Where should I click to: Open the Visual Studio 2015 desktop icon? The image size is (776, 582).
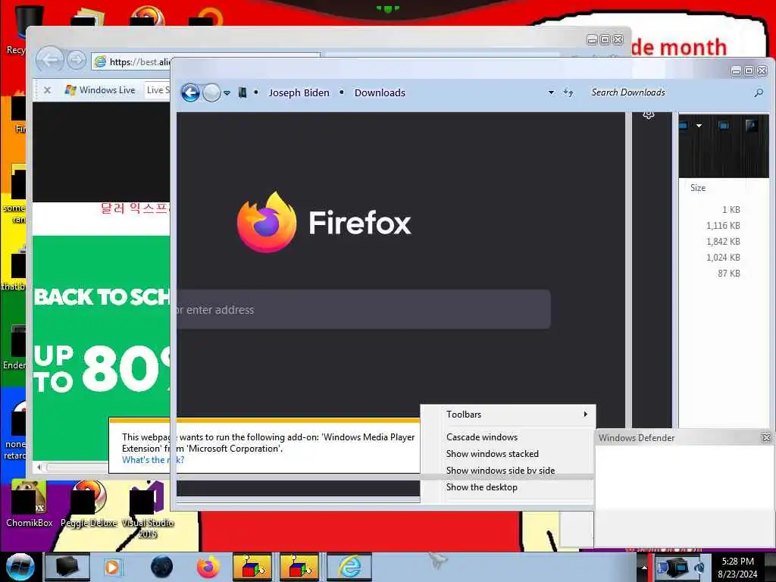(148, 510)
